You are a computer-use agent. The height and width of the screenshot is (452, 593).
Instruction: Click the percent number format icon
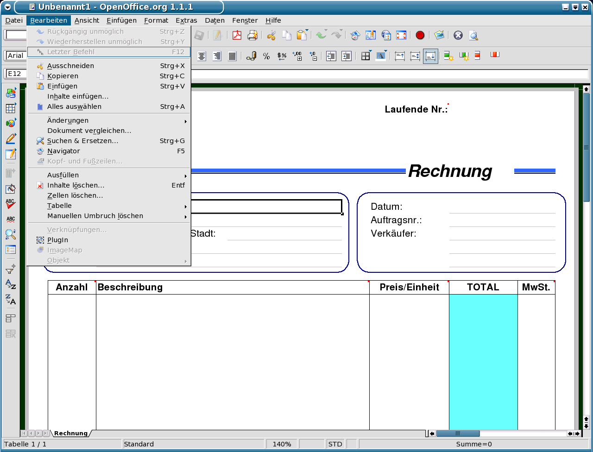coord(266,56)
